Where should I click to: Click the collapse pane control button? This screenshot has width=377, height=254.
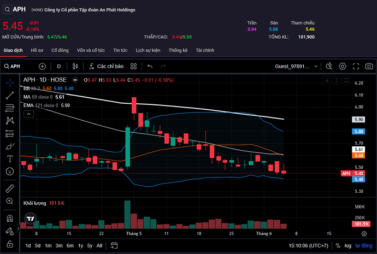tap(337, 80)
